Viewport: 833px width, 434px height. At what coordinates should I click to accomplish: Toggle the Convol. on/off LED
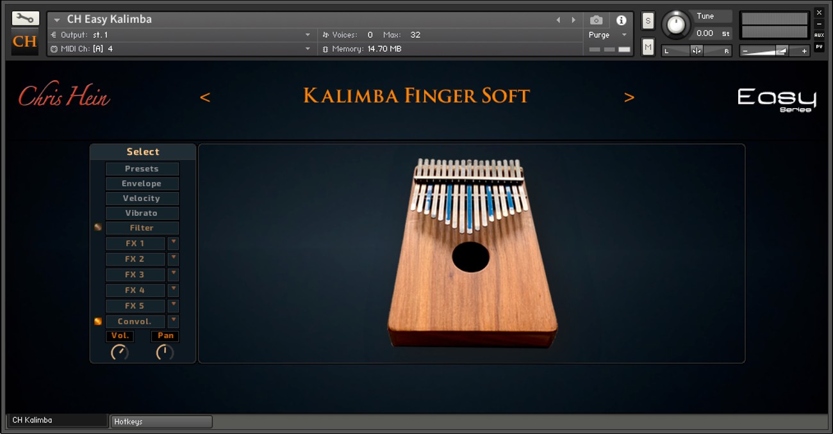click(98, 321)
